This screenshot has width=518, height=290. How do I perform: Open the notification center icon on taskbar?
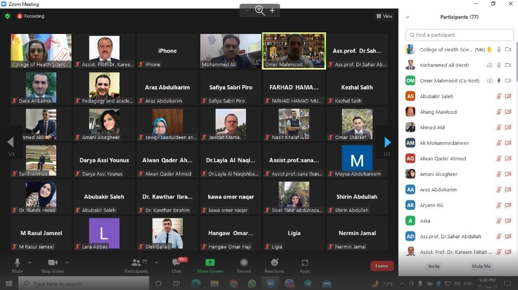pyautogui.click(x=508, y=284)
